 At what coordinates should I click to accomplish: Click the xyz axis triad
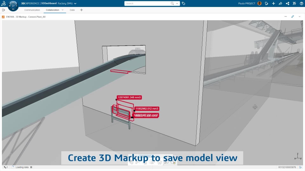click(x=298, y=156)
